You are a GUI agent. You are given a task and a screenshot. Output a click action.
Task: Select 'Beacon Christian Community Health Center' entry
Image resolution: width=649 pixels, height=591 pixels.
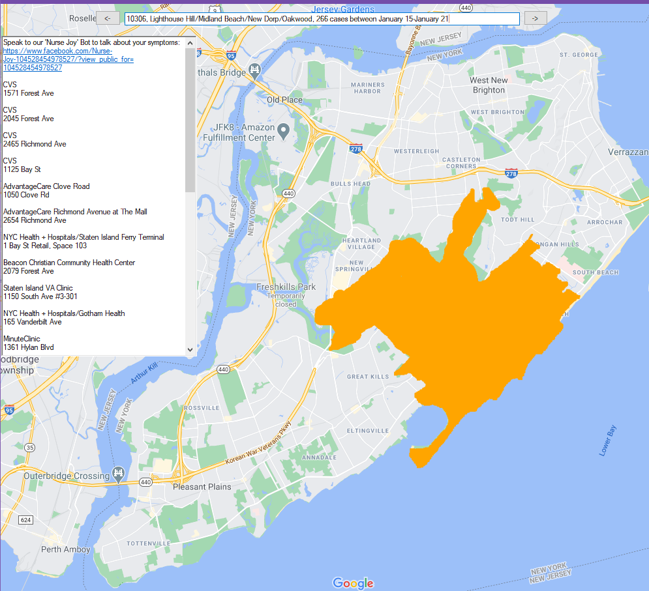click(69, 267)
